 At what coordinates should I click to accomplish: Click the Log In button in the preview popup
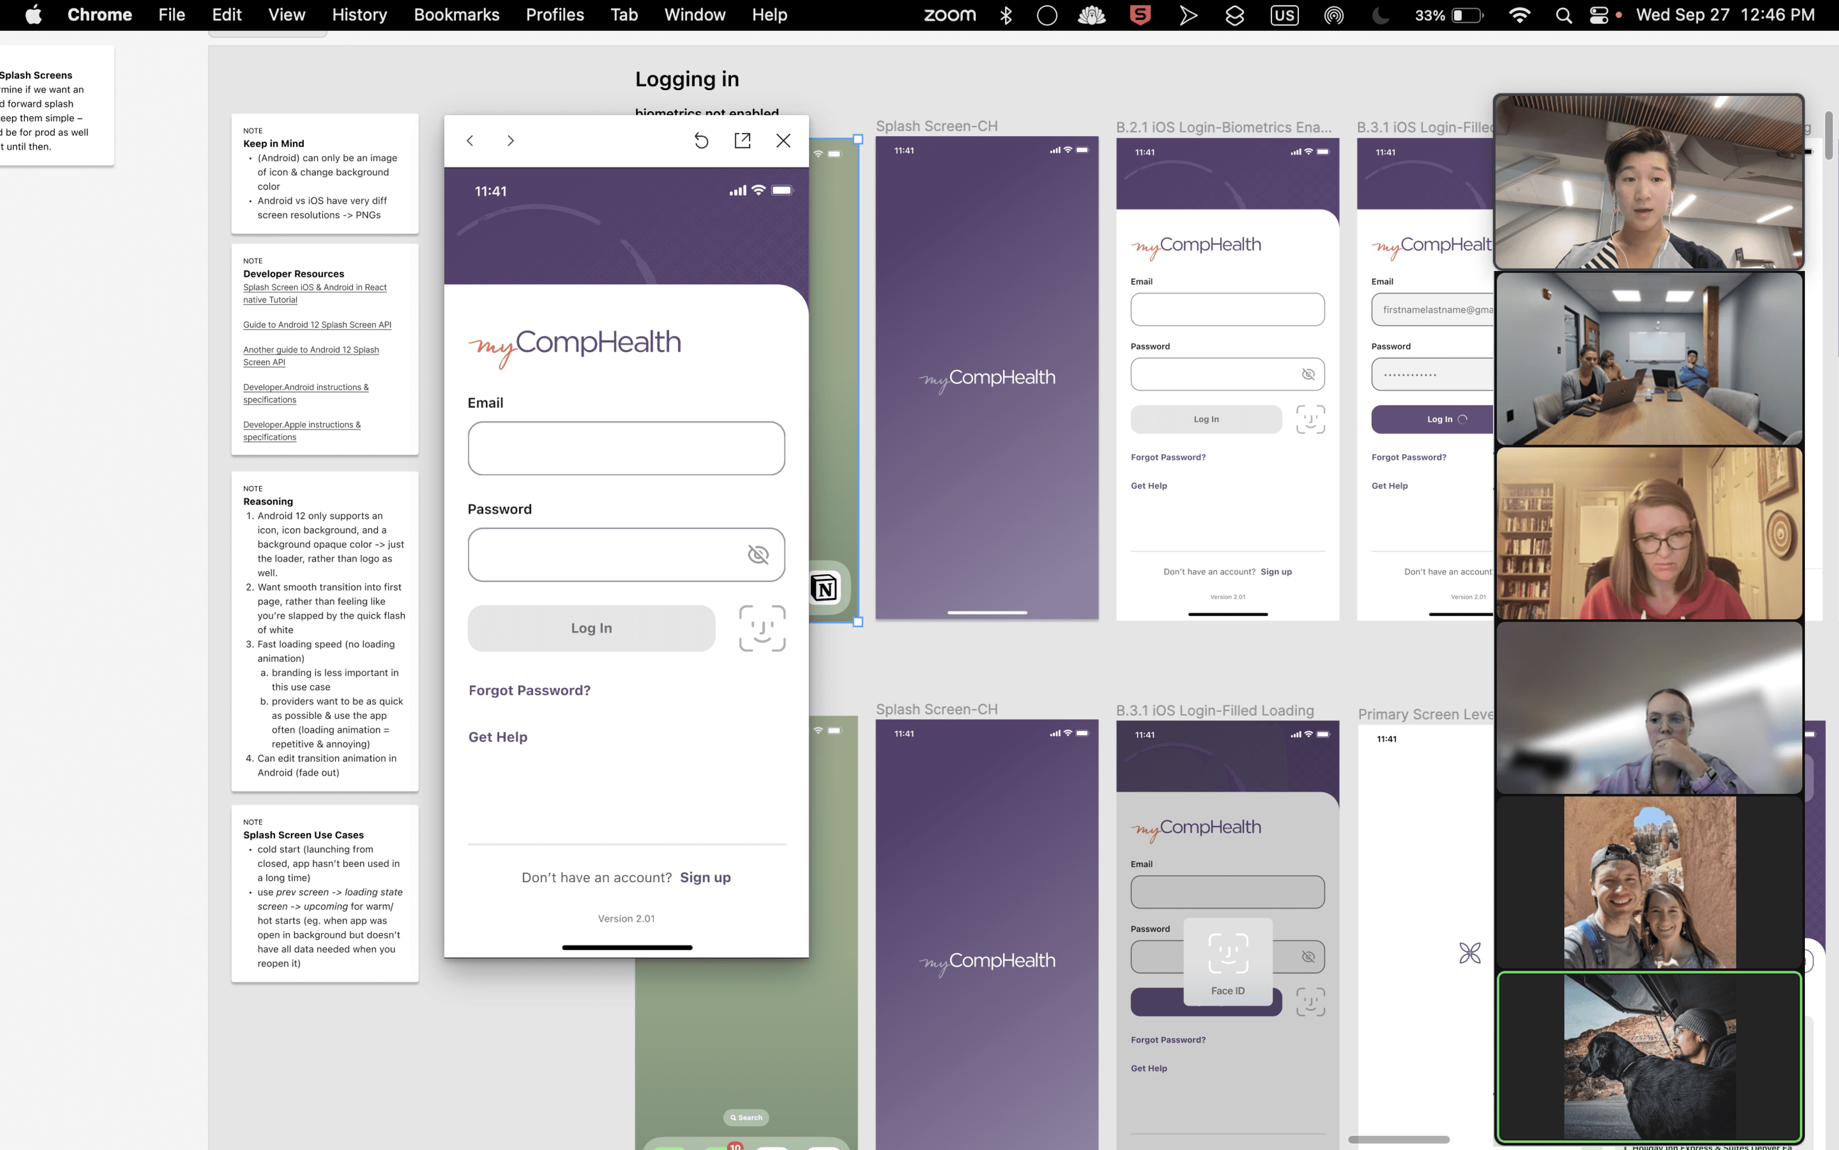(591, 628)
